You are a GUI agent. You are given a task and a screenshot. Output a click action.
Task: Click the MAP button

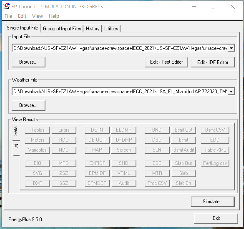pyautogui.click(x=97, y=150)
